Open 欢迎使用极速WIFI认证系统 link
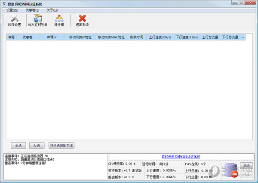 click(x=181, y=157)
